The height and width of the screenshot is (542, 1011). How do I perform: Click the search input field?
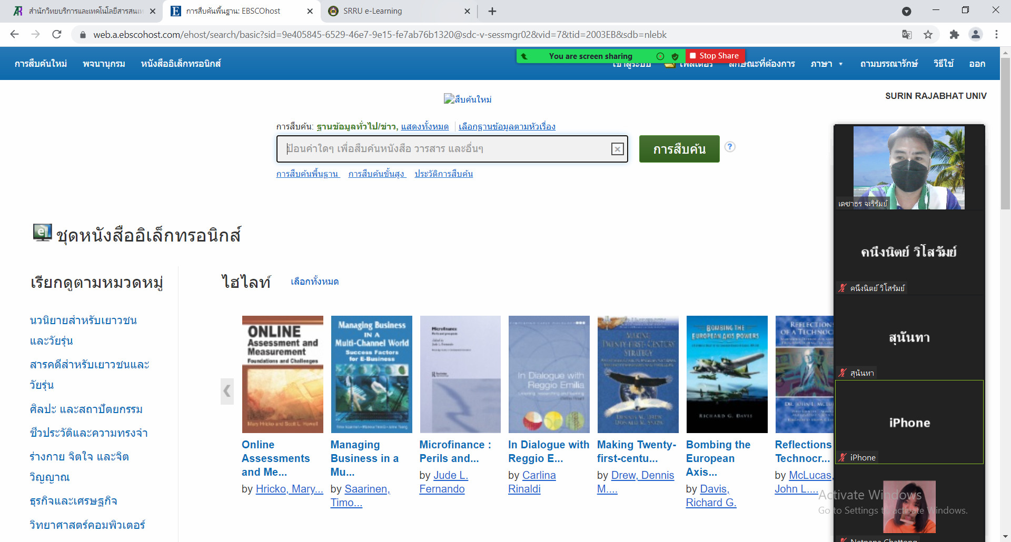(447, 149)
